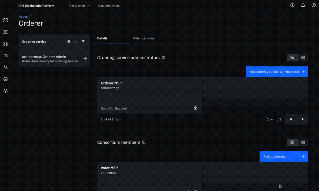Open the Getting Started dashboard sidebar icon
The image size is (319, 191).
coord(6,20)
